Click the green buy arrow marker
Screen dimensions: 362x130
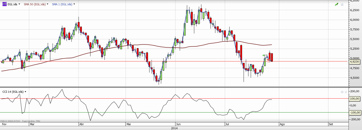(264, 55)
